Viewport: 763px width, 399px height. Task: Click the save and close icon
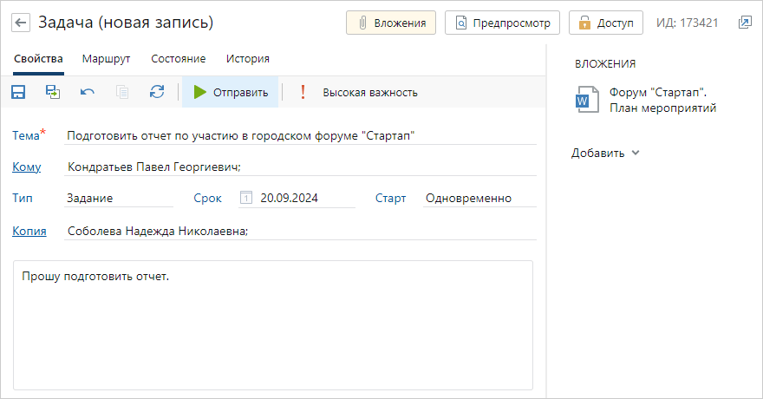tap(53, 92)
